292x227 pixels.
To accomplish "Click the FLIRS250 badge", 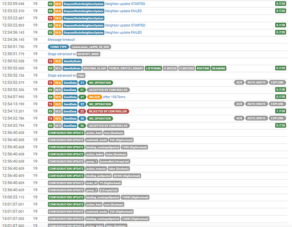I will coord(170,69).
